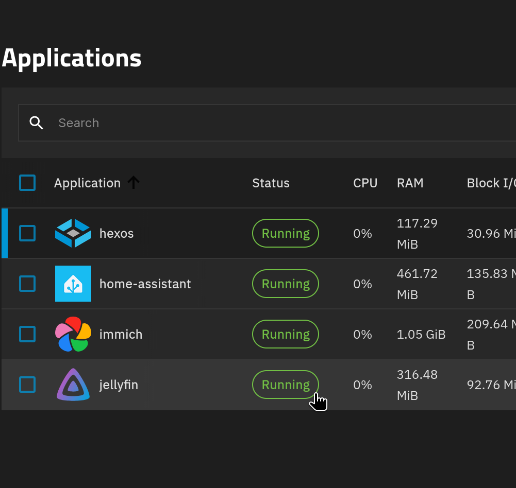This screenshot has height=488, width=516.
Task: Click the immich app icon
Action: (x=73, y=334)
